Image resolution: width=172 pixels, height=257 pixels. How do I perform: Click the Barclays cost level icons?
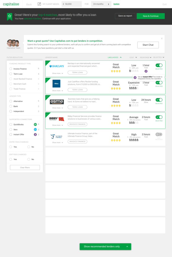(134, 71)
